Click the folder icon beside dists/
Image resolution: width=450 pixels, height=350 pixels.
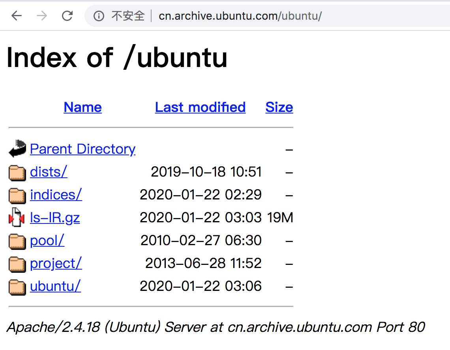[x=17, y=172]
